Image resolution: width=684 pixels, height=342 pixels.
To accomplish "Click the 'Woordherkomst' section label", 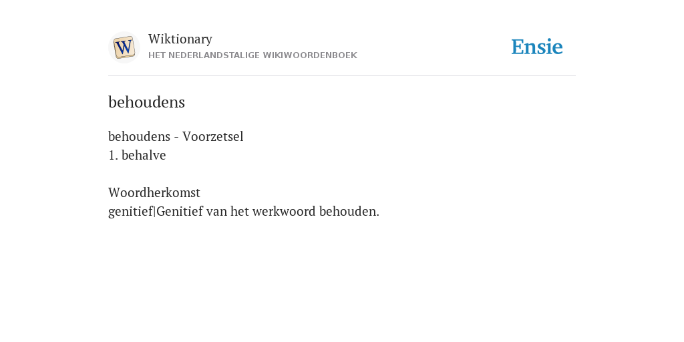I will coord(154,192).
